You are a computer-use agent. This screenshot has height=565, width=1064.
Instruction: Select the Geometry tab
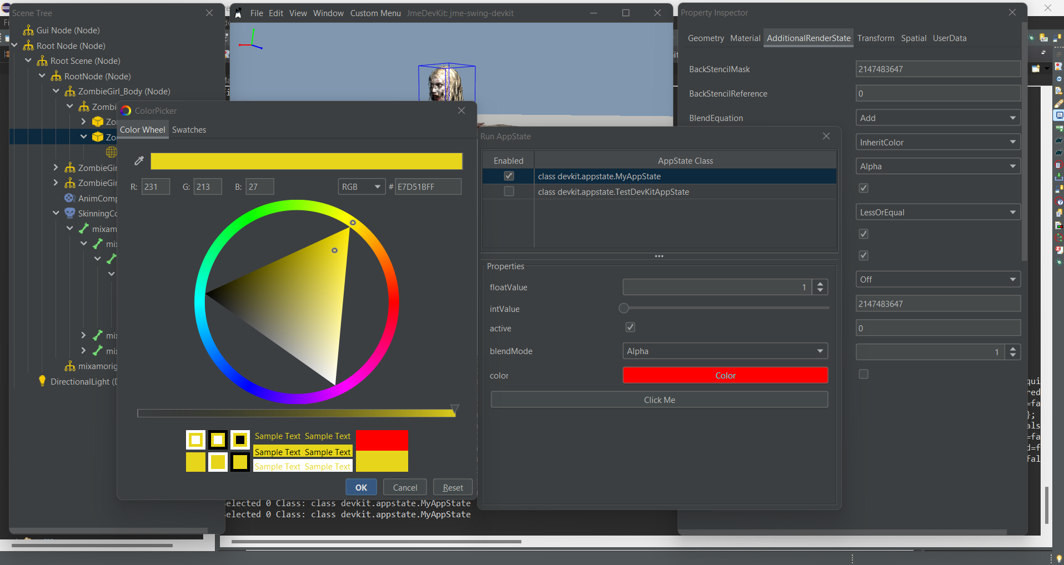(x=706, y=38)
